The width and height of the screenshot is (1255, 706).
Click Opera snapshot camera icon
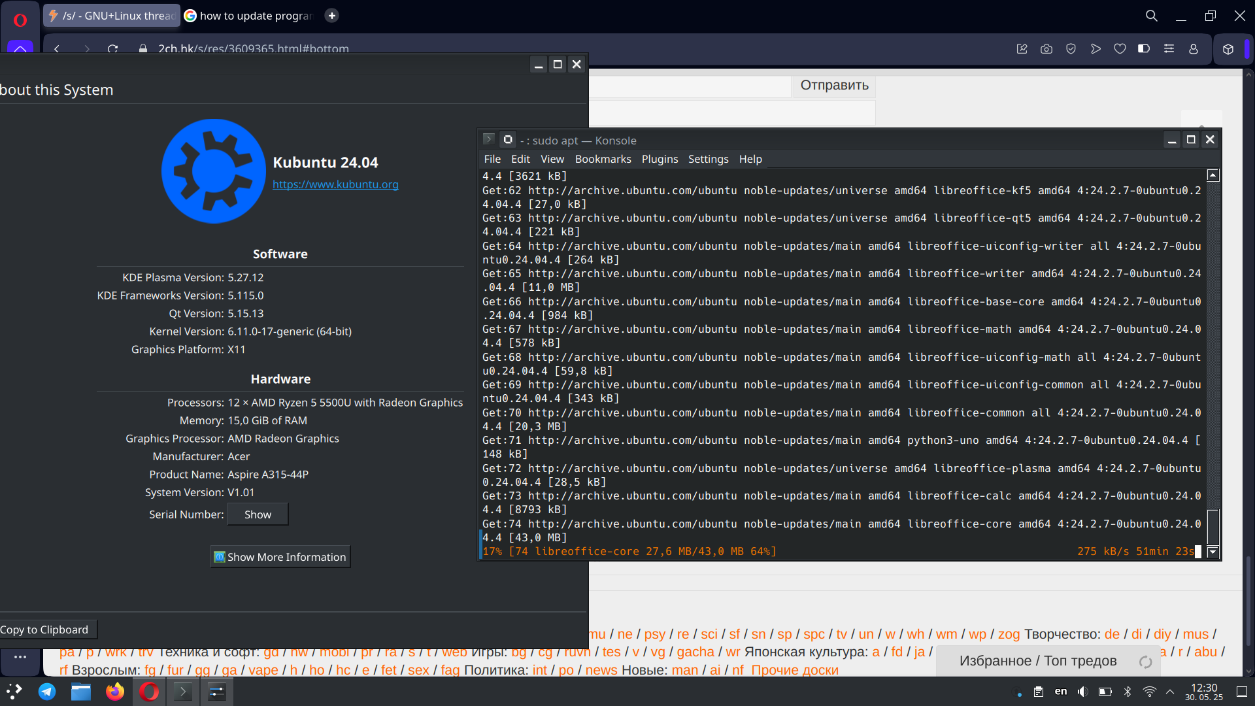tap(1046, 49)
